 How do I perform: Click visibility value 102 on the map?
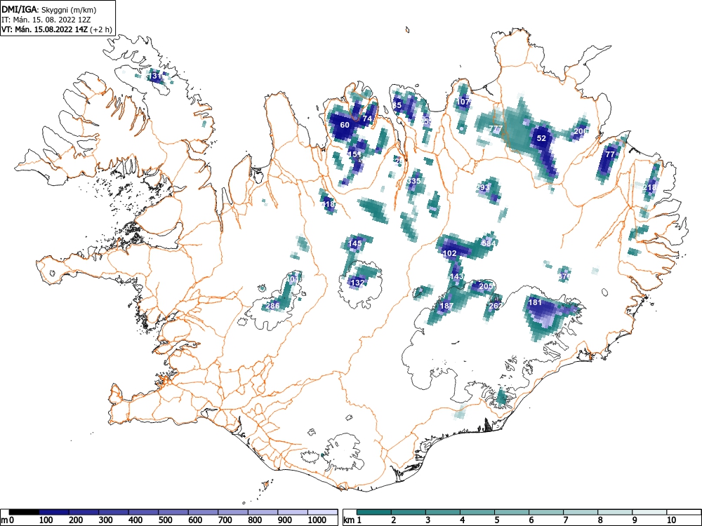tap(449, 253)
